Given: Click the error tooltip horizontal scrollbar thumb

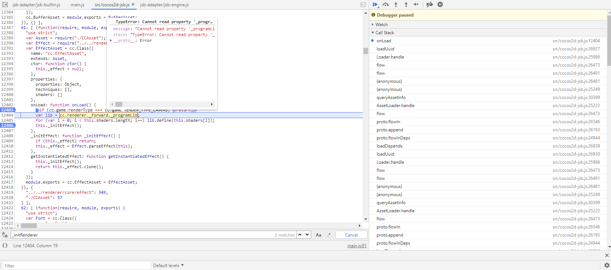Looking at the screenshot, I should [x=119, y=104].
